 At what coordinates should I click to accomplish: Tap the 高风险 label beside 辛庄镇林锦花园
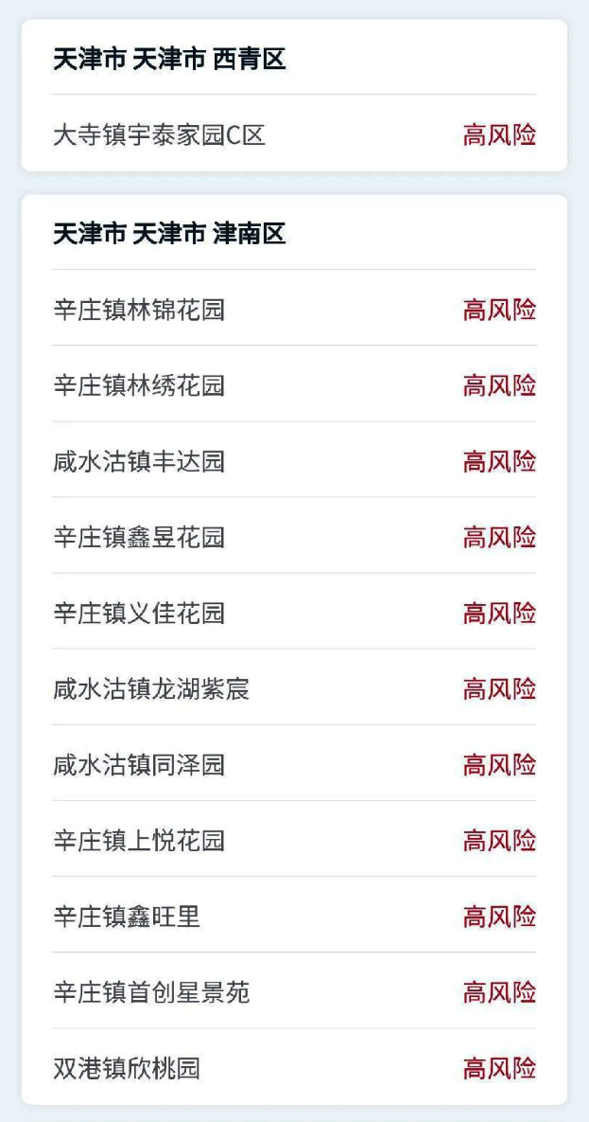tap(499, 310)
